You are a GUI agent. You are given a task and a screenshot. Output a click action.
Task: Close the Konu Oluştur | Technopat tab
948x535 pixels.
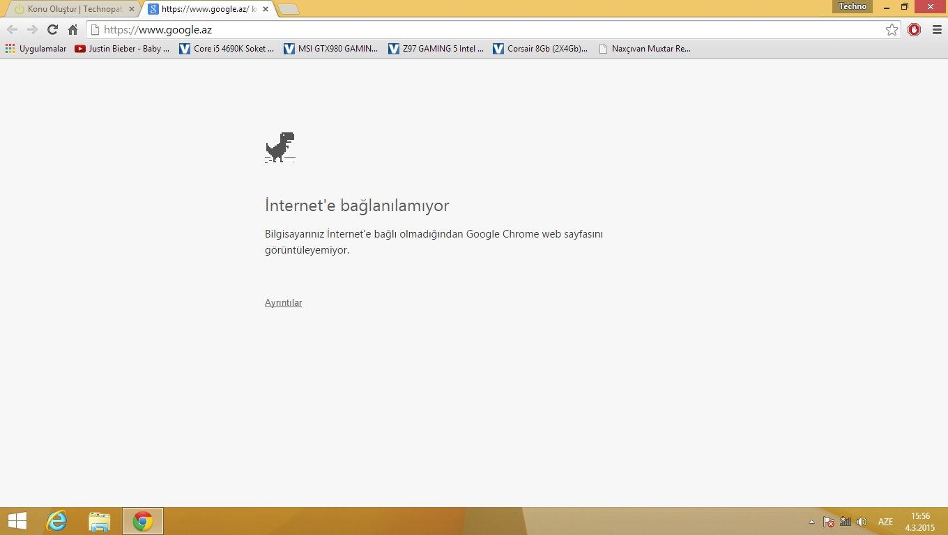point(131,9)
